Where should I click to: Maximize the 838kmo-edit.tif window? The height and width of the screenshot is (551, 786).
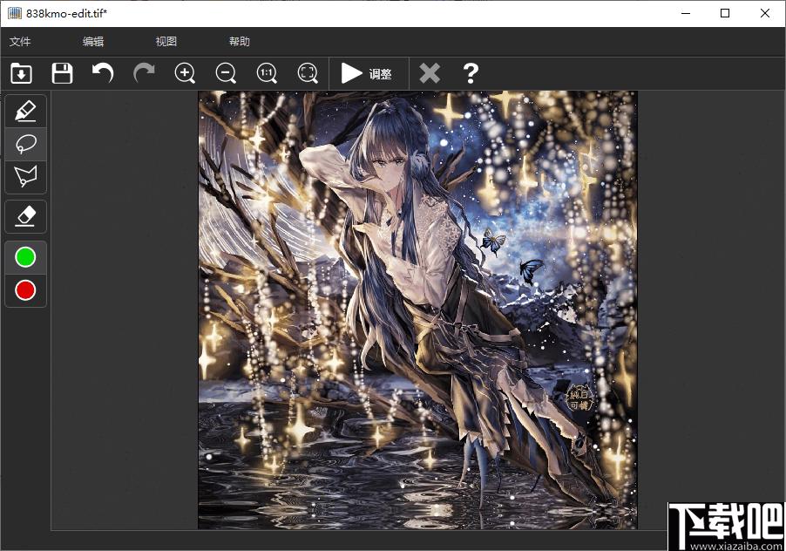coord(725,14)
